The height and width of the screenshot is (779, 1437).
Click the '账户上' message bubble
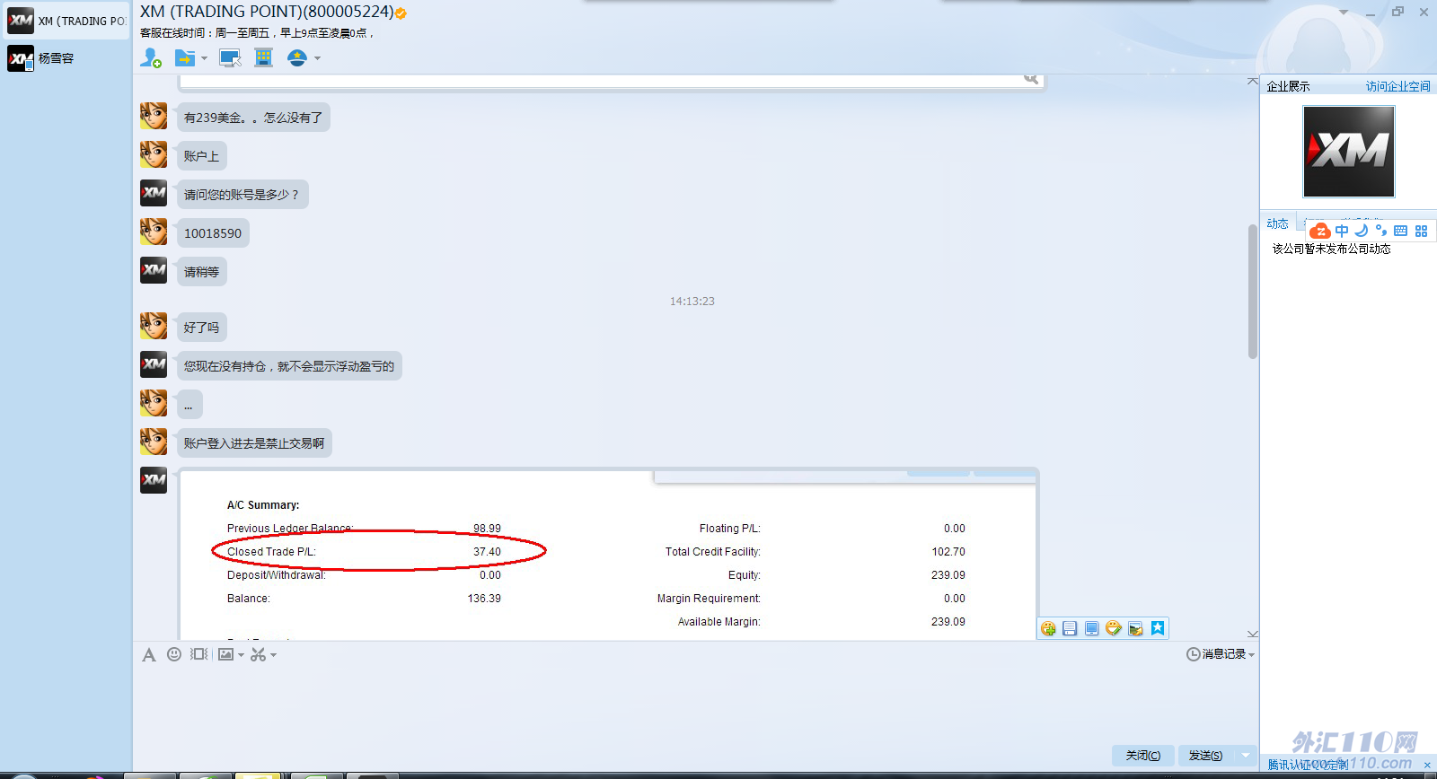pos(201,156)
